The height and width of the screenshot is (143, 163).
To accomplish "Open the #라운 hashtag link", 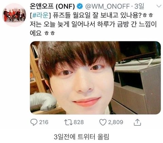I will tap(40, 16).
